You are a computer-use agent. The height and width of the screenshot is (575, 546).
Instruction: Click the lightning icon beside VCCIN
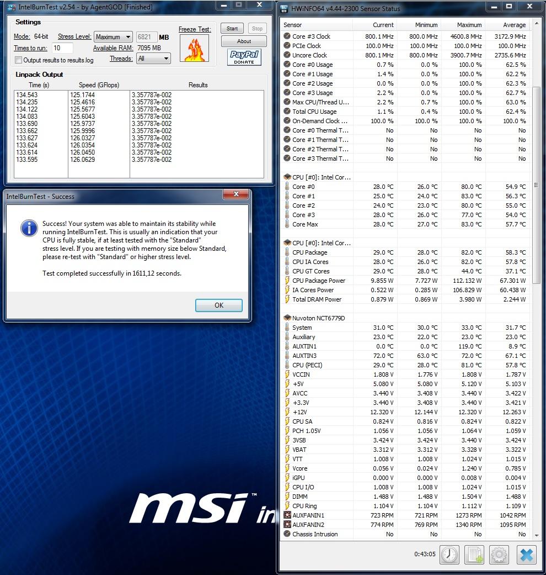[x=287, y=374]
